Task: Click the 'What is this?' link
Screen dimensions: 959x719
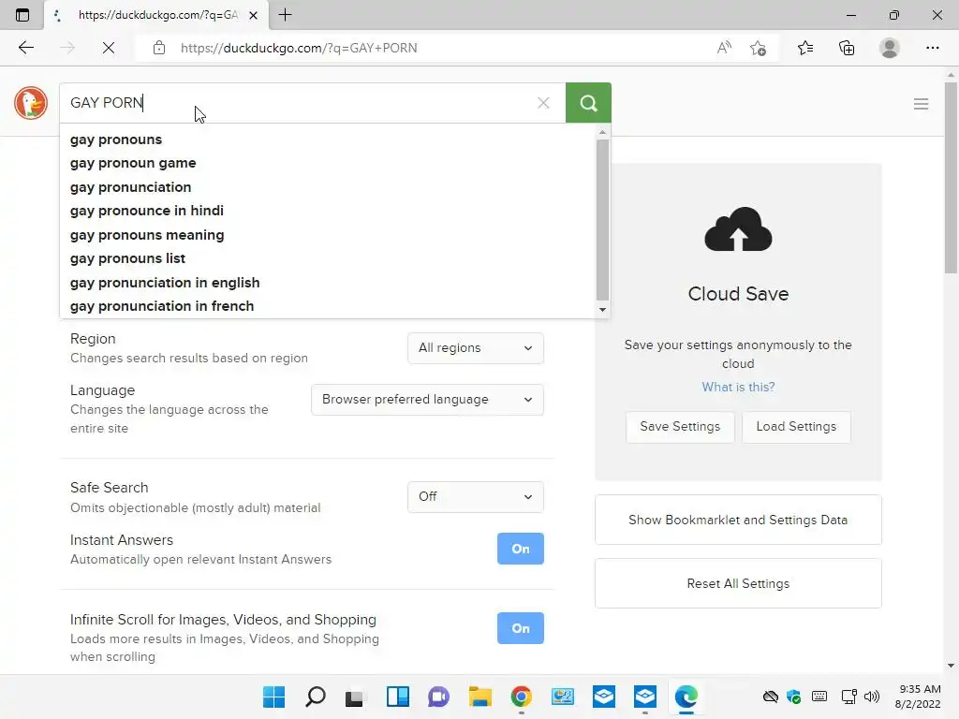Action: 738,387
